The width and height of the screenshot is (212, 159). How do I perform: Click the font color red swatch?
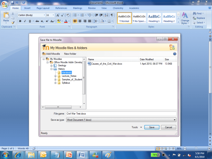click(66, 21)
